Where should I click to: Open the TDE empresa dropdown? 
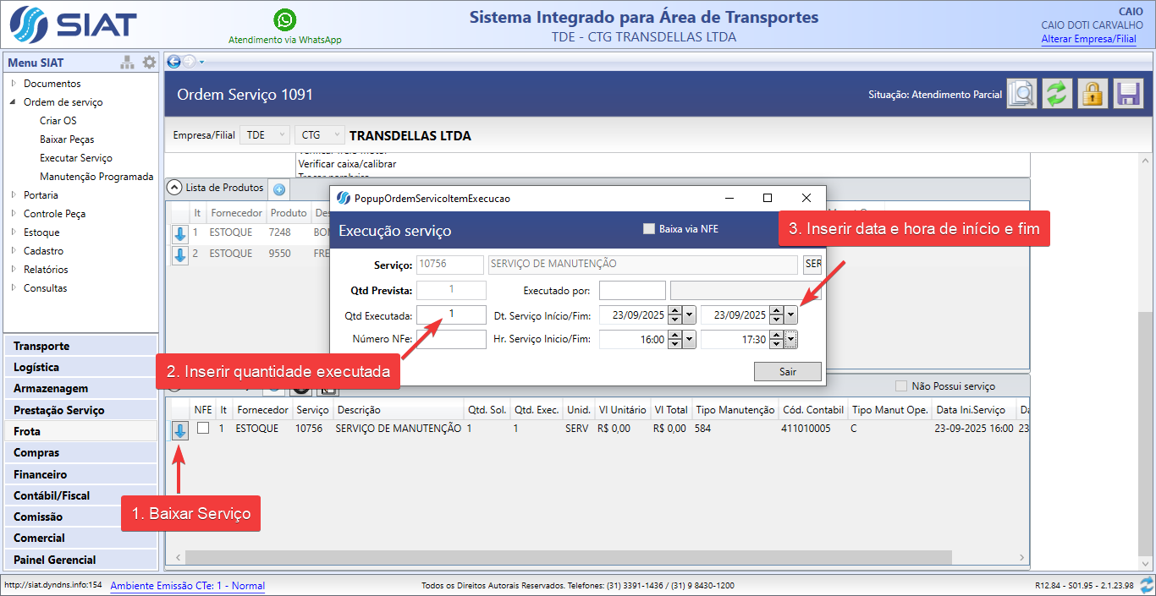265,135
